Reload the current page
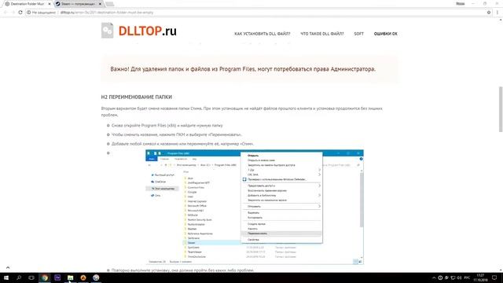Image resolution: width=503 pixels, height=283 pixels. [x=20, y=13]
